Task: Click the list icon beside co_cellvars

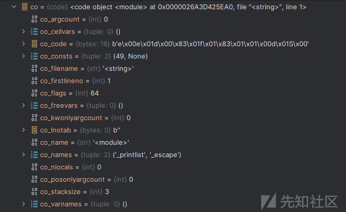Action: (34, 31)
